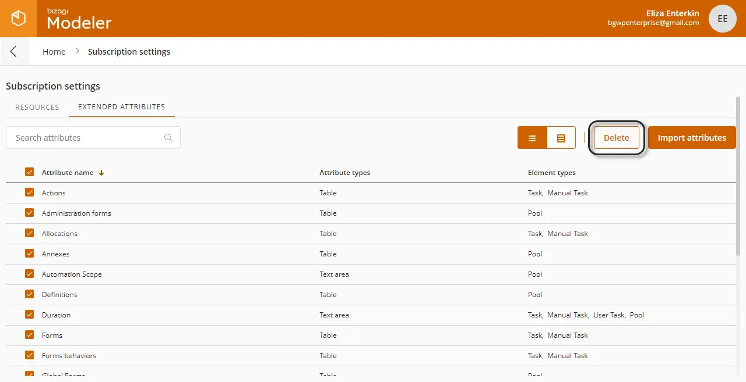
Task: Select the Actions attribute name
Action: 54,193
